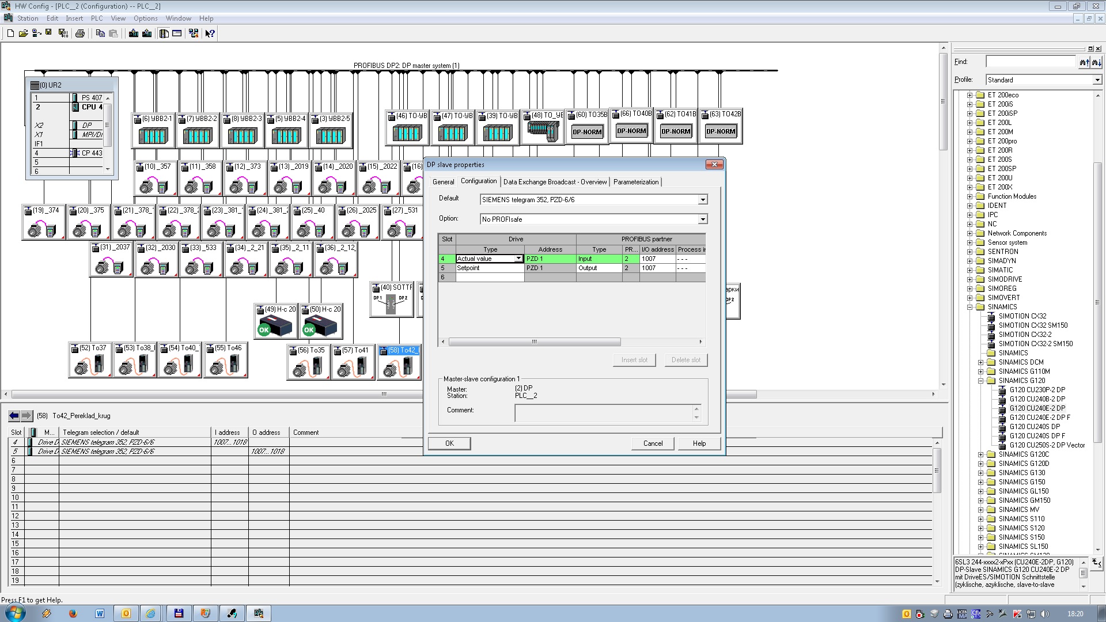The height and width of the screenshot is (622, 1106).
Task: Expand the SIMATIC catalog folder
Action: click(x=969, y=270)
